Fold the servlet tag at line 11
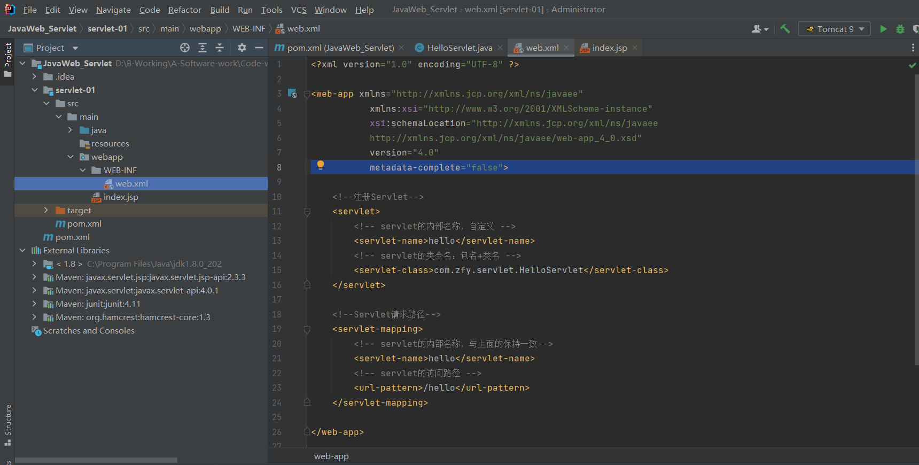This screenshot has width=919, height=465. [x=307, y=212]
